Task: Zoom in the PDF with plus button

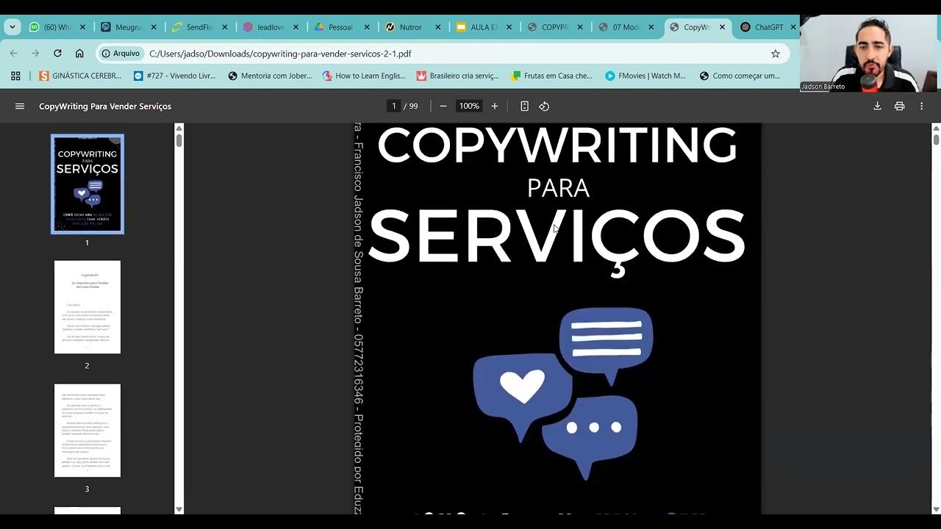Action: pyautogui.click(x=495, y=107)
